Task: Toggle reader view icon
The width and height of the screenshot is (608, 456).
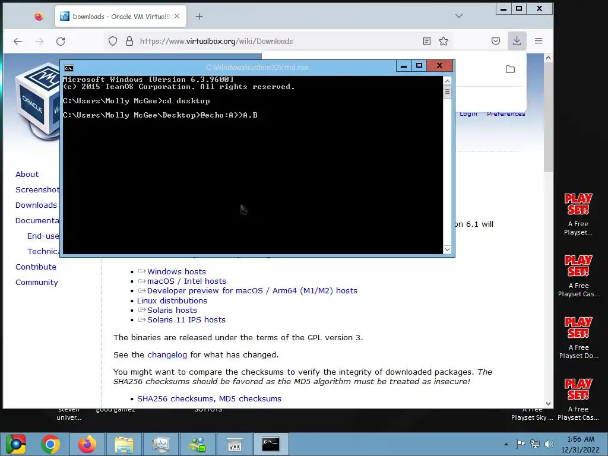Action: pos(426,41)
